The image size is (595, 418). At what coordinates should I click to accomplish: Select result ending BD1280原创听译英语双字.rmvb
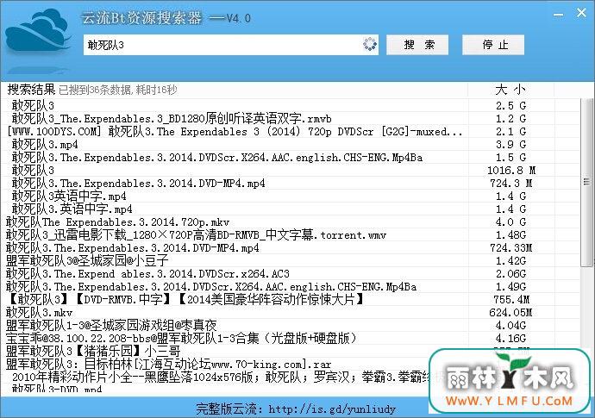[172, 119]
